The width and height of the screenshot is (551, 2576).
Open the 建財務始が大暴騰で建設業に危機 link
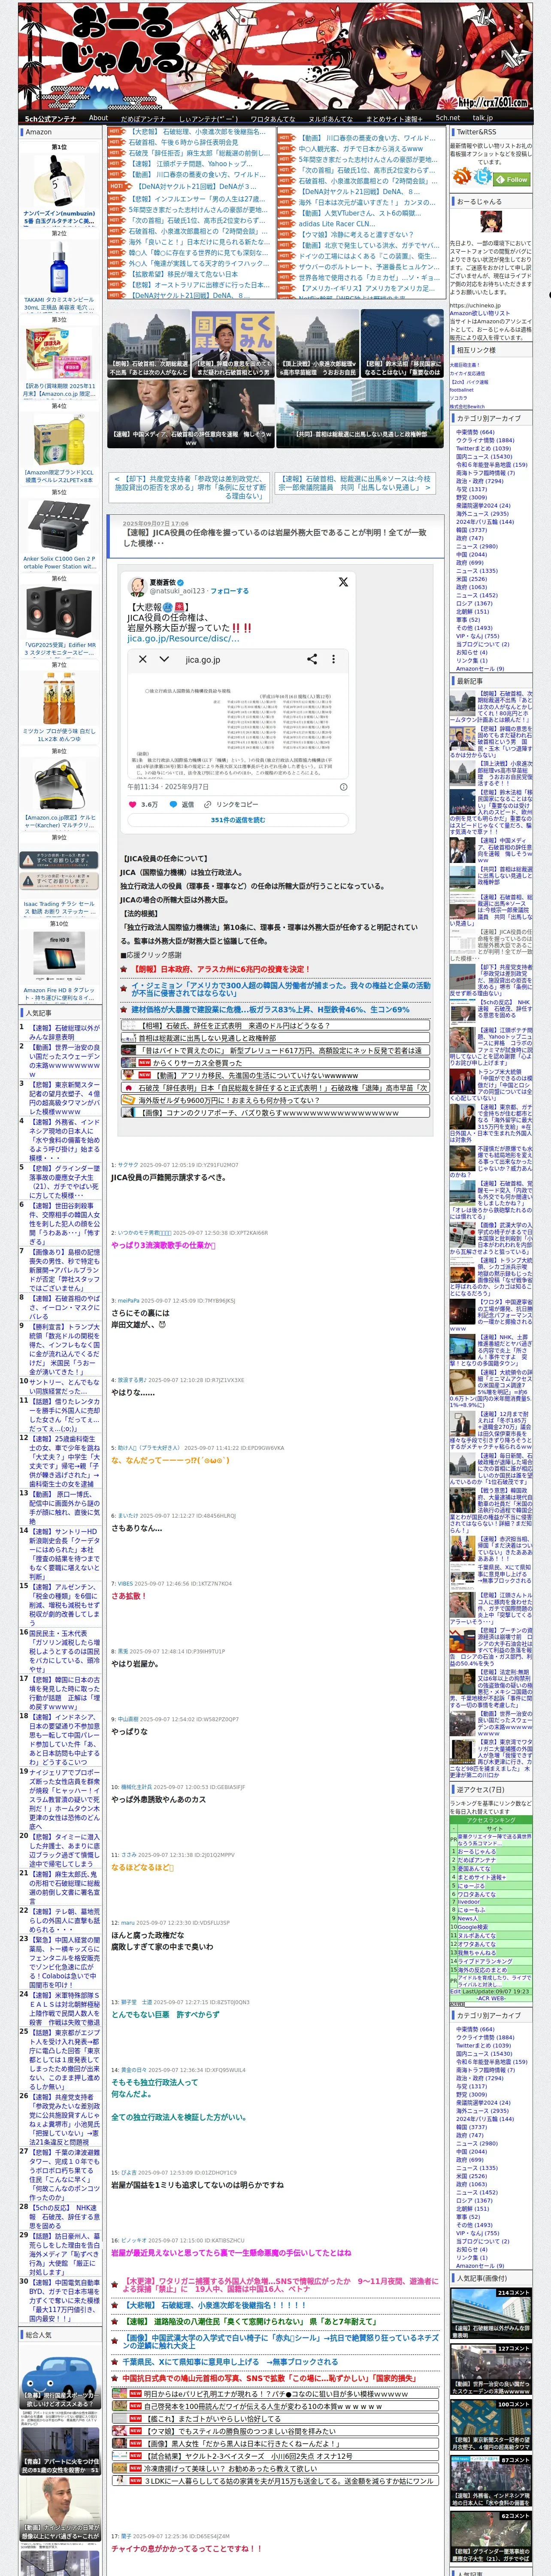[270, 1009]
